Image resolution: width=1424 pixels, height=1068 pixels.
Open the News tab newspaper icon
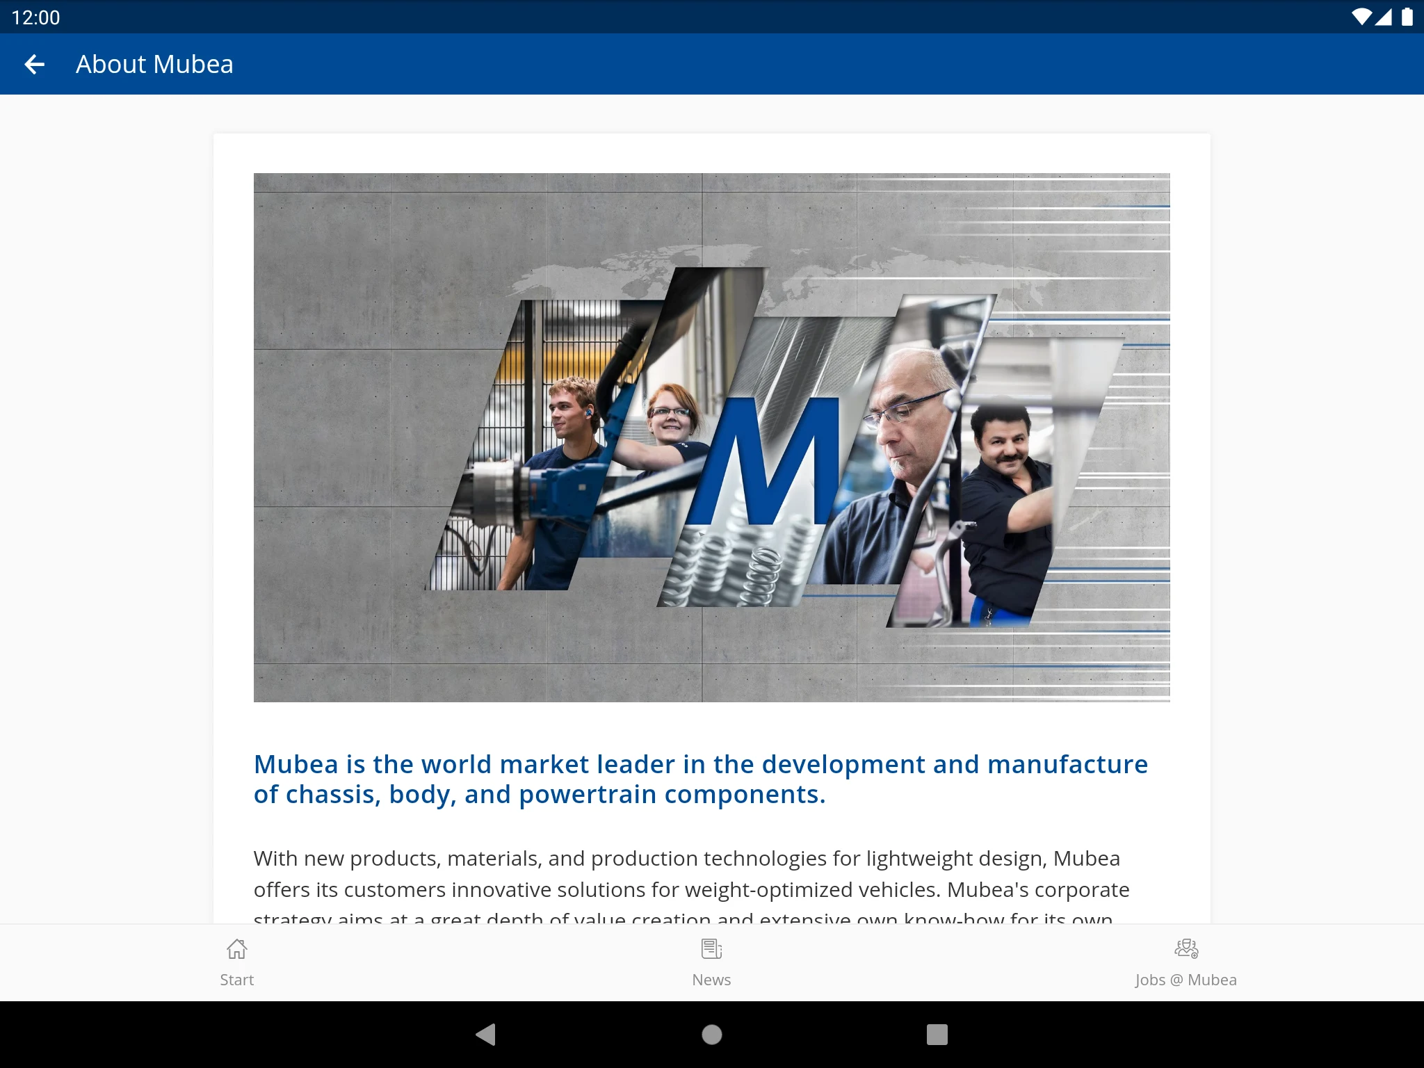711,948
